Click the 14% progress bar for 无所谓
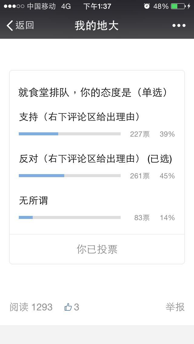Screen dimensions: 194x344 70,217
